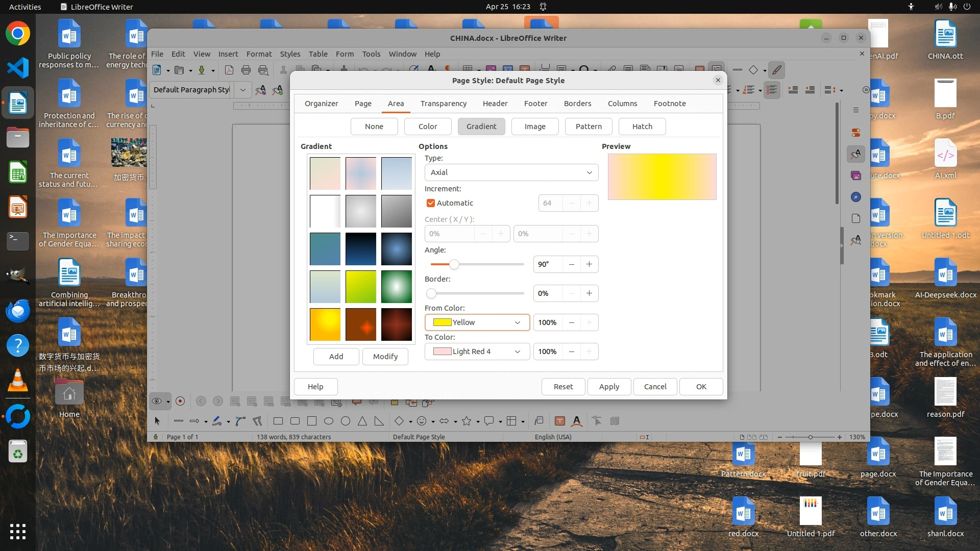Toggle the Hatch fill button
Image resolution: width=980 pixels, height=551 pixels.
642,127
